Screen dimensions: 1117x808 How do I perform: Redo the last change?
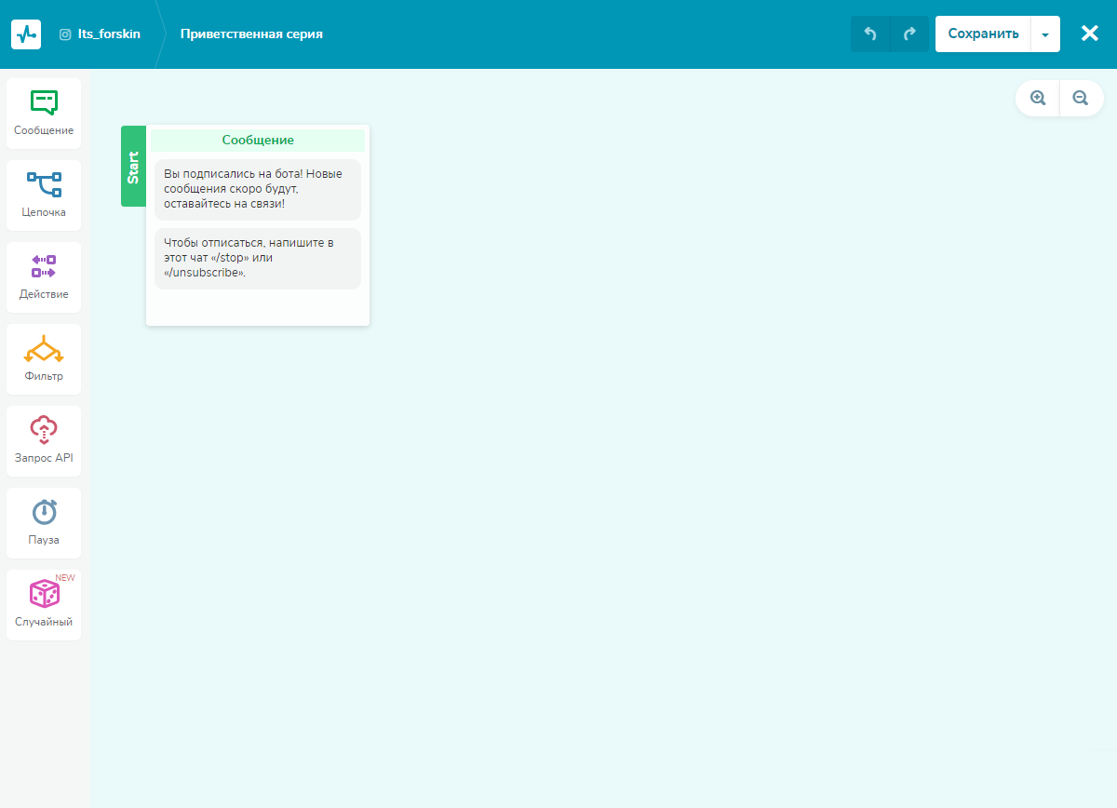(x=909, y=34)
